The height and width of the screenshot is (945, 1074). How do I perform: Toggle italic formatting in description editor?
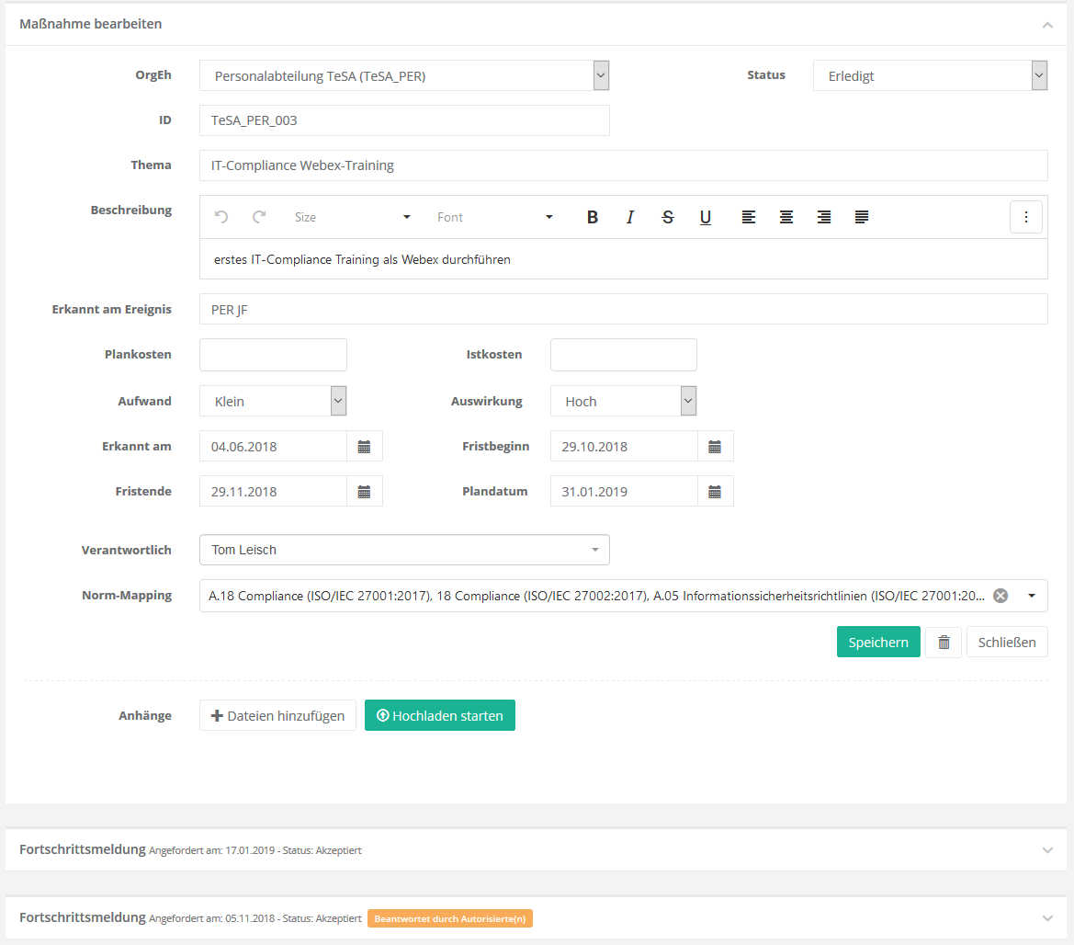tap(630, 217)
